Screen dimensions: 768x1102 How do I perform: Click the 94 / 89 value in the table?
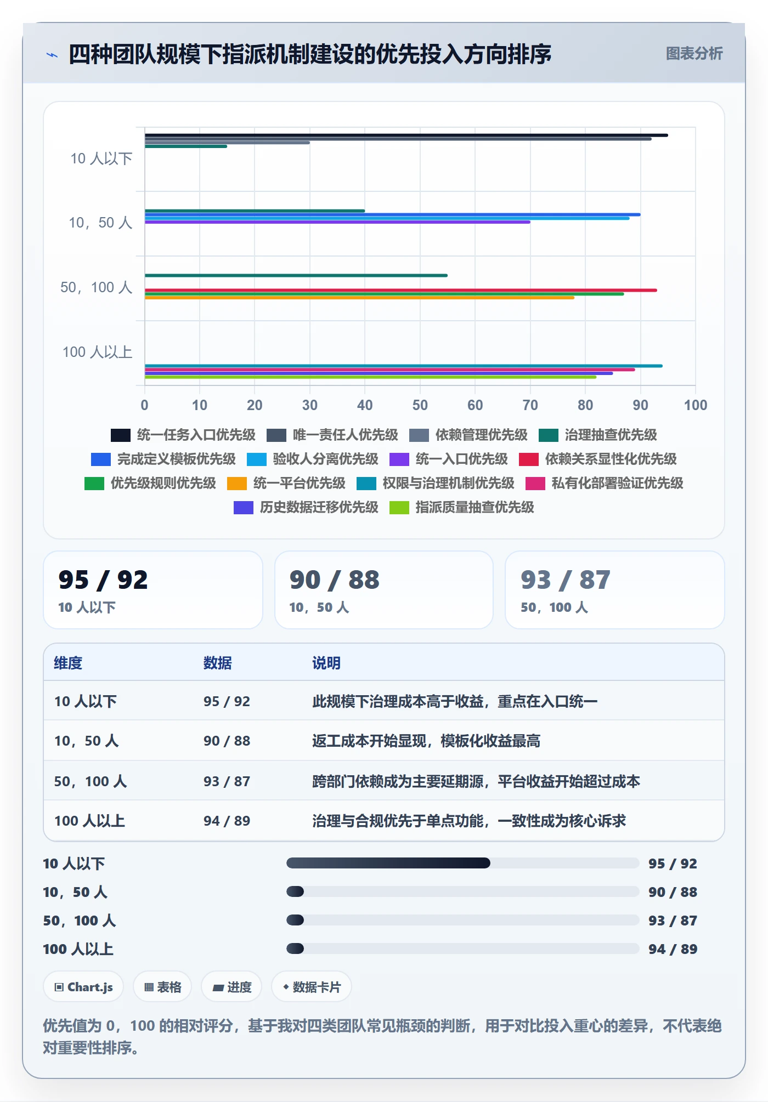tap(227, 821)
